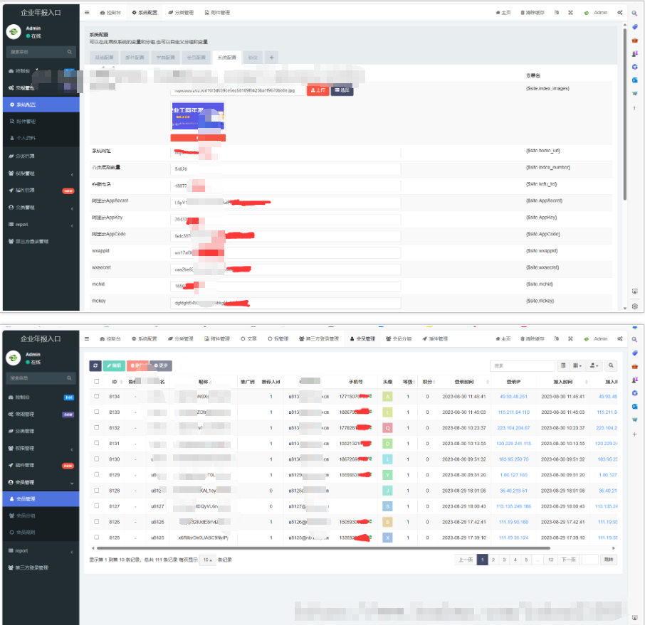The width and height of the screenshot is (645, 625).
Task: Click the refresh icon in the member table toolbar
Action: [95, 365]
